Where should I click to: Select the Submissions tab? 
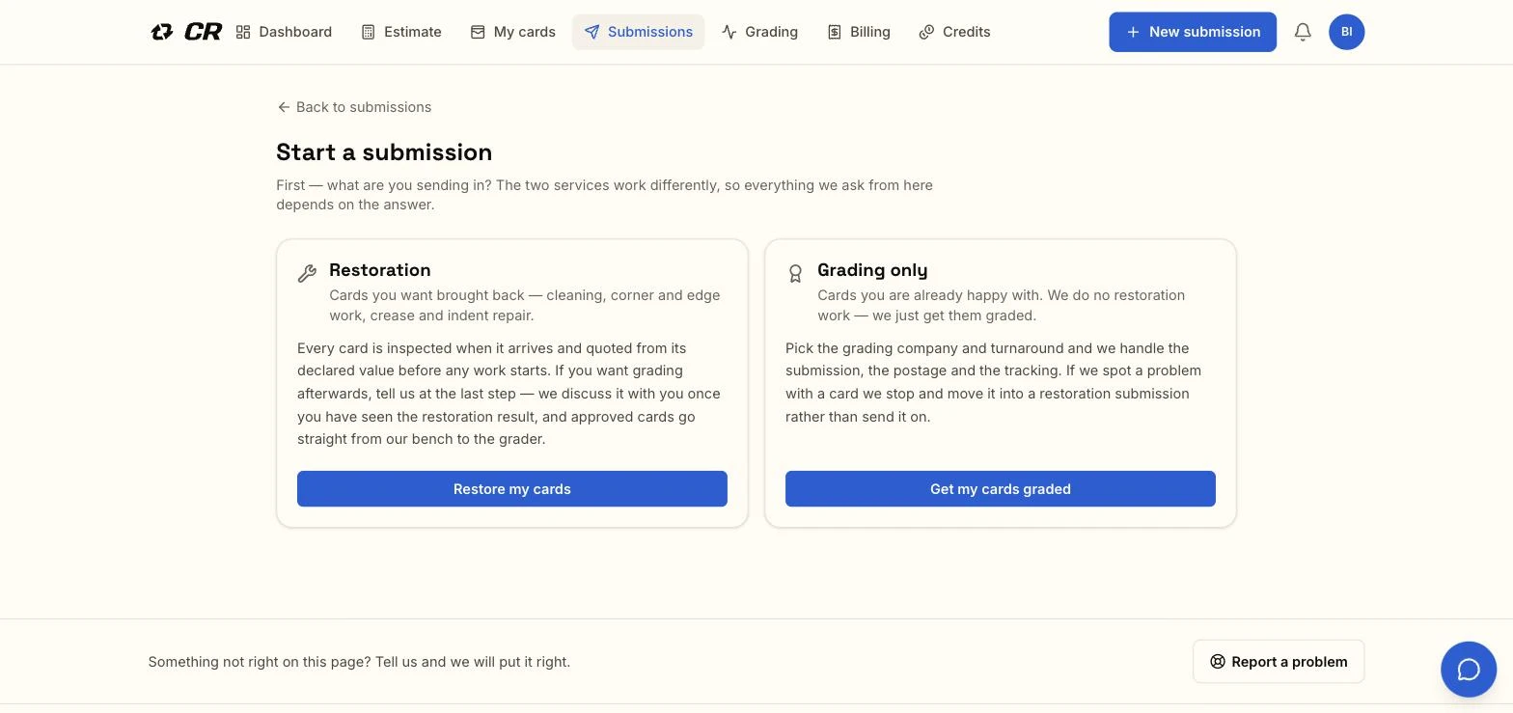[639, 32]
